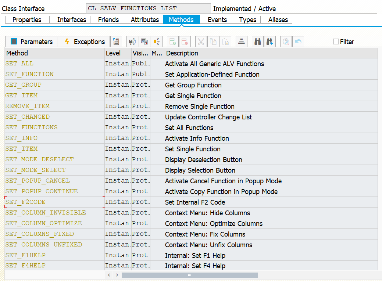Screen dimensions: 382x281
Task: Select the SET_FUNCTIONS method cell
Action: tap(55, 127)
